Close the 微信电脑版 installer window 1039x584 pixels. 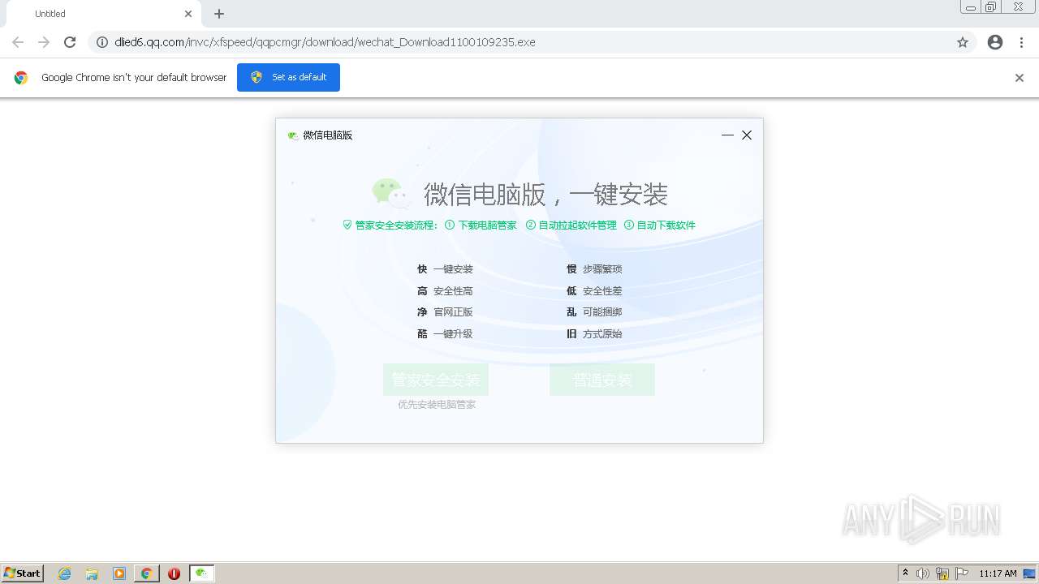pos(747,135)
